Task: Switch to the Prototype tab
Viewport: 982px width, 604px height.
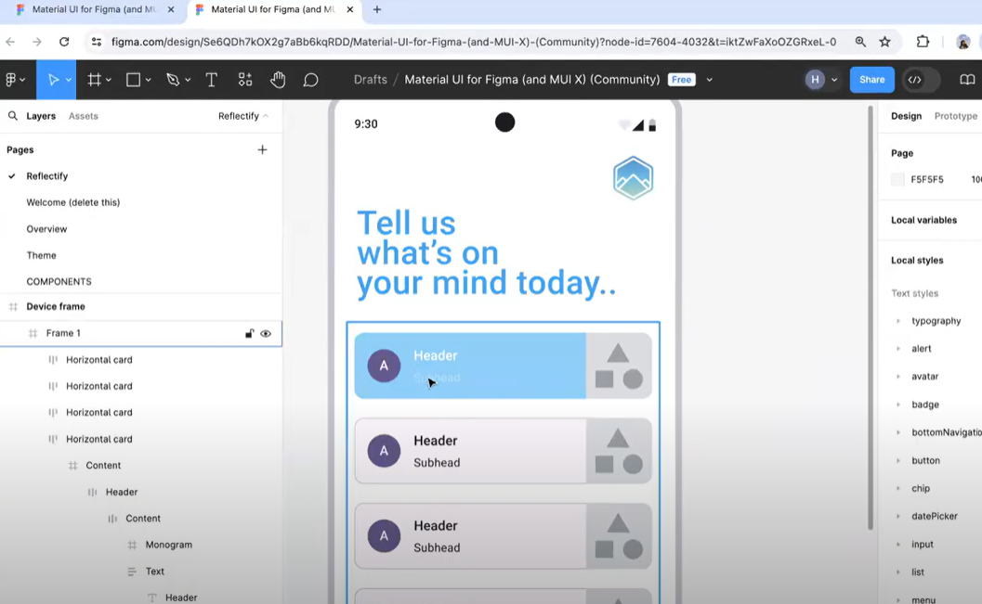Action: pyautogui.click(x=956, y=116)
